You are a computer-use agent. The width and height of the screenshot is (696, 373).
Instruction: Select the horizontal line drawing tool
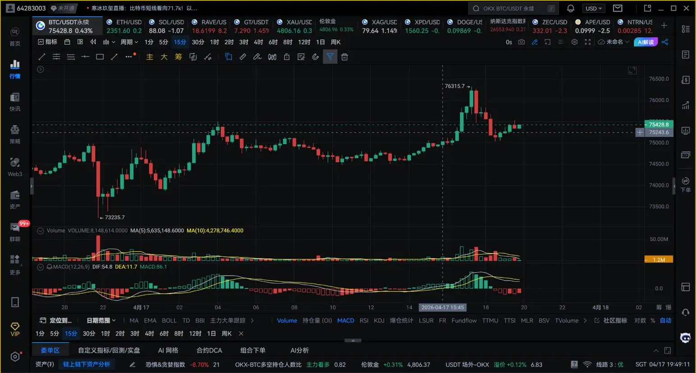(85, 57)
